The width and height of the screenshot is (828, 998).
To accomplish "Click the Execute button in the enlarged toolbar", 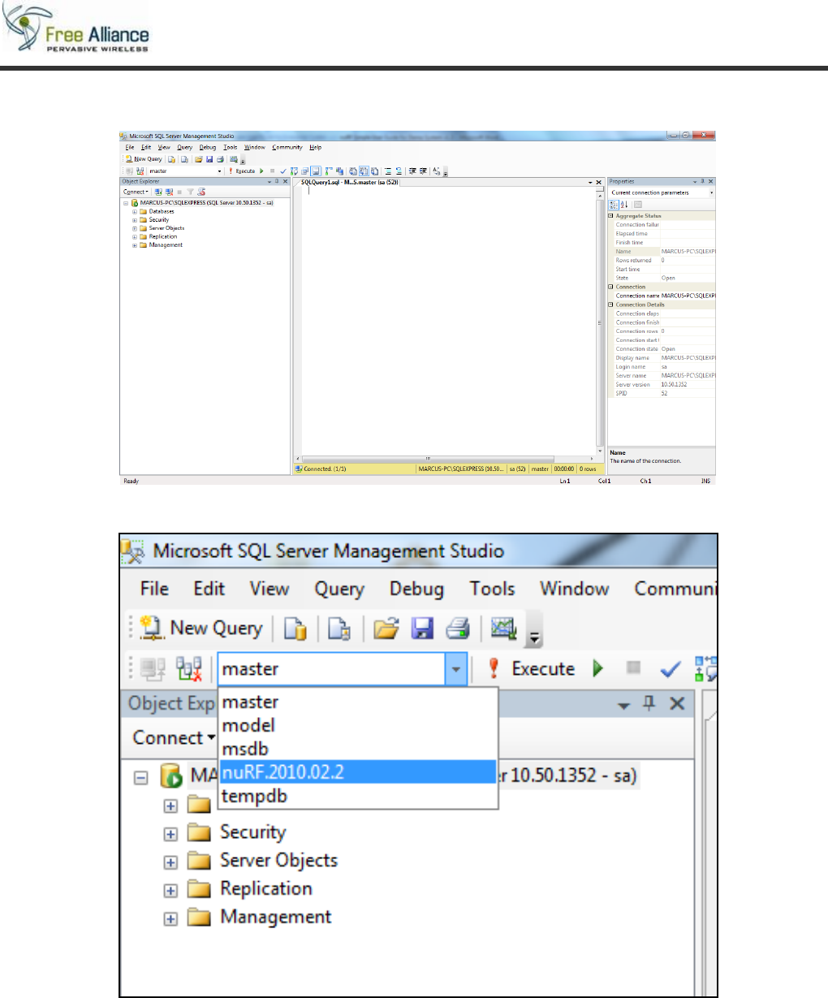I will (x=532, y=669).
